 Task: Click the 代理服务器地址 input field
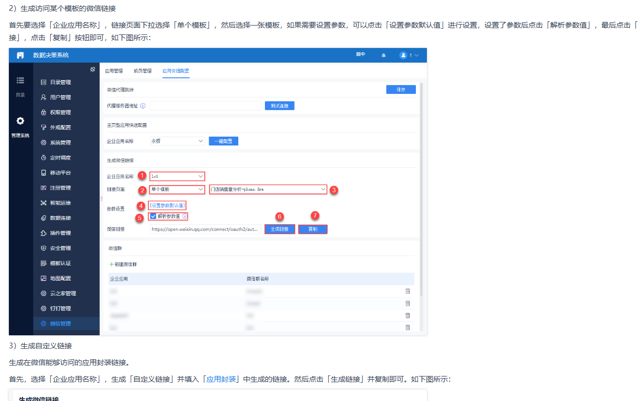[x=205, y=106]
